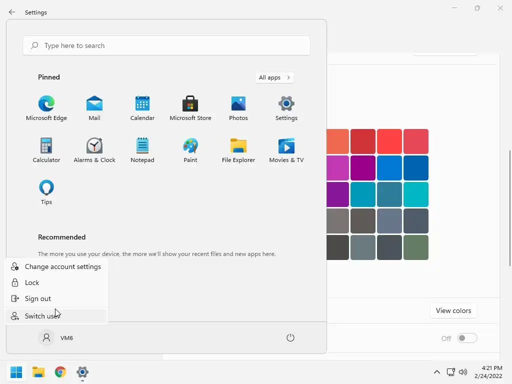The width and height of the screenshot is (512, 384).
Task: Open File Explorer pinned app
Action: tap(238, 150)
